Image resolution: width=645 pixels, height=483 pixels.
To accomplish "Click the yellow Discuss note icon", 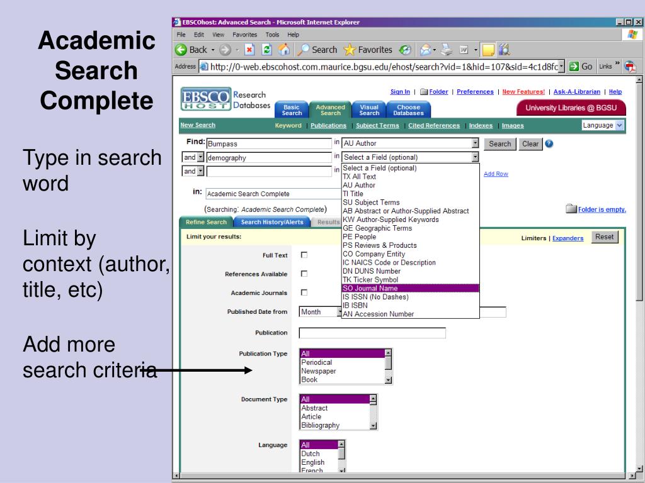I will (488, 50).
